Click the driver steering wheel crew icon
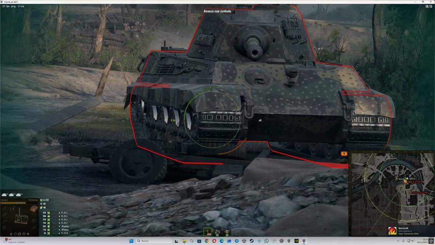The image size is (435, 245). click(x=20, y=234)
